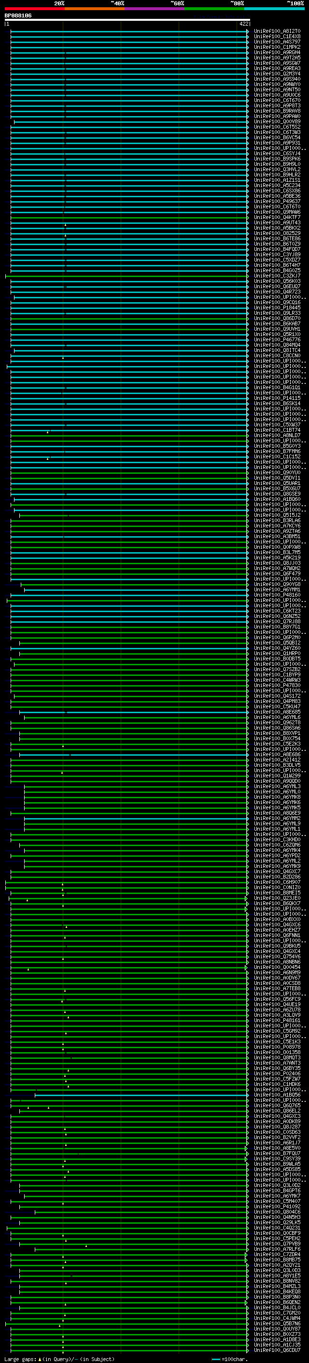Open hit UniRef100_C1E4X8
The height and width of the screenshot is (1363, 309).
277,37
